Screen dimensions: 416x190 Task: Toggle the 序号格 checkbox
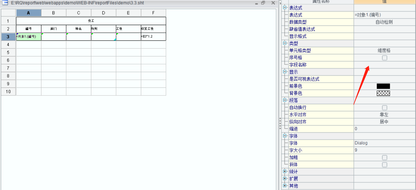[x=385, y=58]
